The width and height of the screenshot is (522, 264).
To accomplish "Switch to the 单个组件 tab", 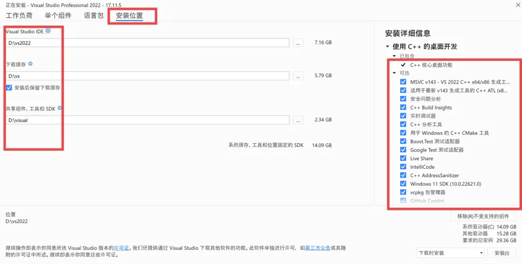I will click(x=58, y=15).
